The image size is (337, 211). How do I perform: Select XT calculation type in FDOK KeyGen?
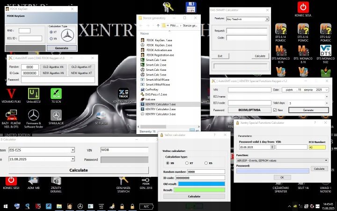51,32
